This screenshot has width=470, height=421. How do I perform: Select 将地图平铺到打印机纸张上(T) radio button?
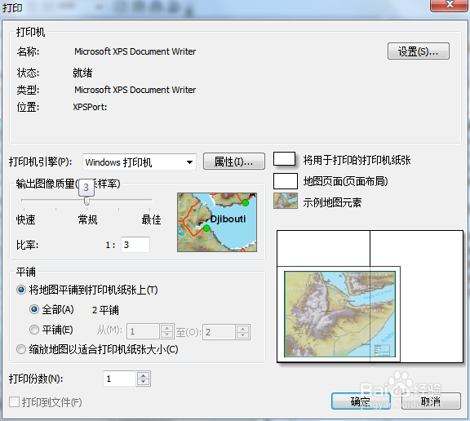click(x=21, y=290)
